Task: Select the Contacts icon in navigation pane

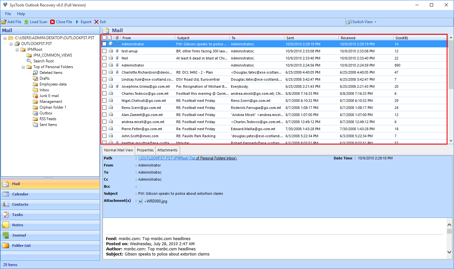Action: (x=5, y=204)
